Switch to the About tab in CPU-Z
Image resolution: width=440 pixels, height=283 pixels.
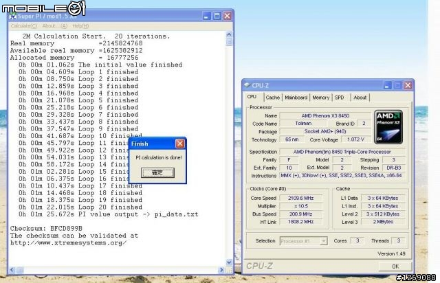[x=360, y=98]
